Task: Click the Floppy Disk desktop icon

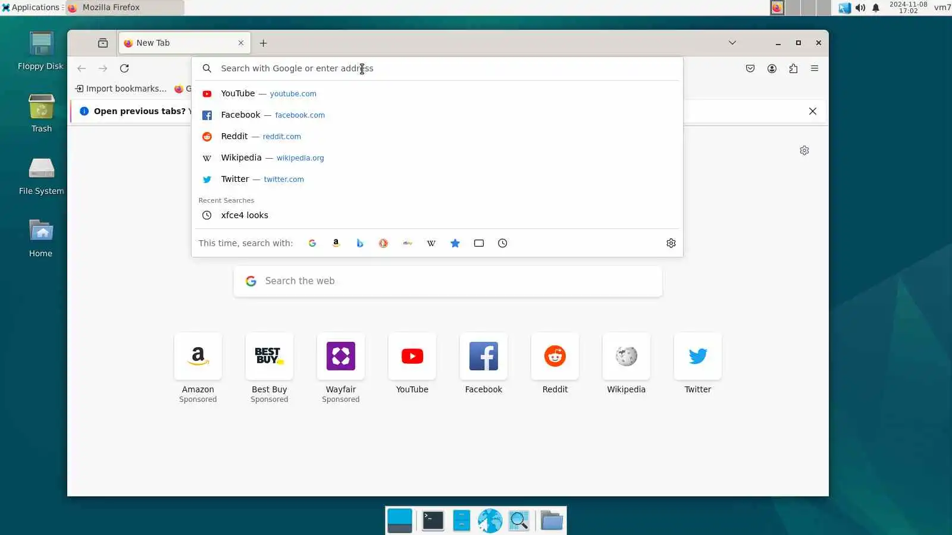Action: [41, 51]
